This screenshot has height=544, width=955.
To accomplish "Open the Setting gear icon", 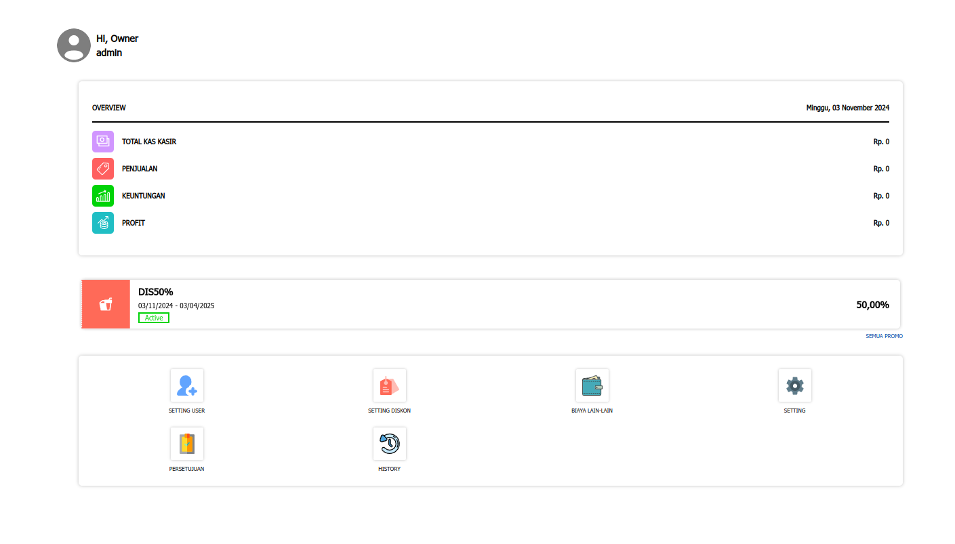I will [x=794, y=385].
